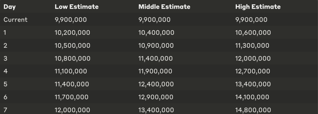Click the 12,400,000 Middle Estimate cell
Screen dimensions: 318x114
tap(156, 84)
